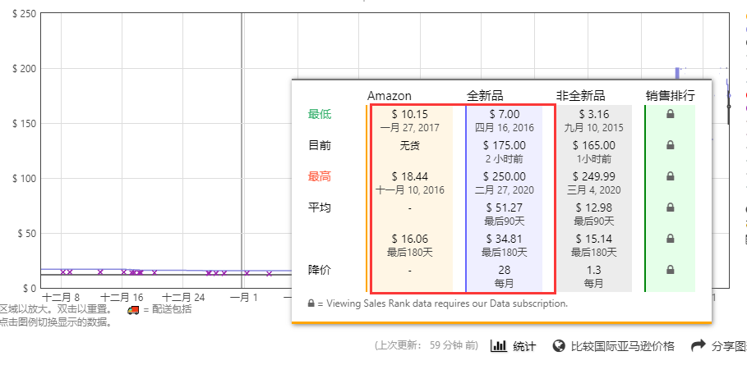Viewport: 747px width, 365px height.
Task: Click new current price $ 175.00
Action: click(505, 145)
